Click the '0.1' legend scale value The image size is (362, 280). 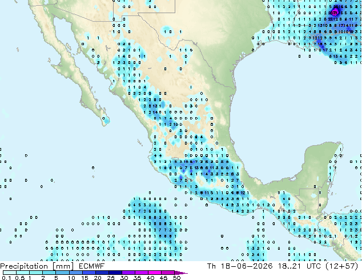click(x=6, y=278)
